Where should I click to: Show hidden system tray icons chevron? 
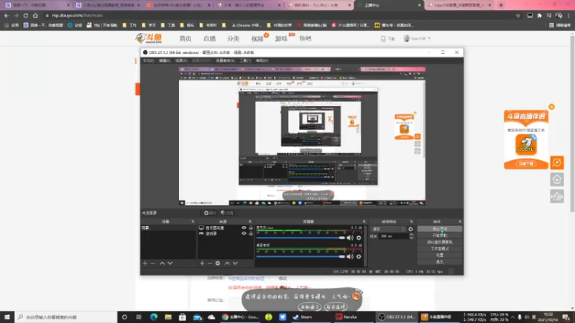pyautogui.click(x=512, y=317)
